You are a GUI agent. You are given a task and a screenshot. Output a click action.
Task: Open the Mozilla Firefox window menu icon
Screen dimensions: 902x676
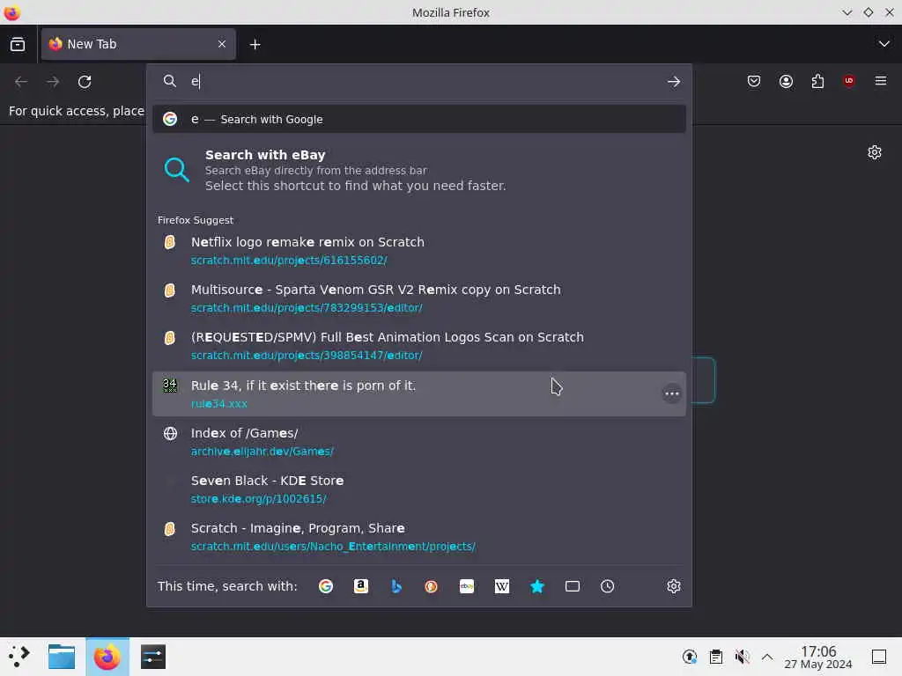click(x=12, y=12)
